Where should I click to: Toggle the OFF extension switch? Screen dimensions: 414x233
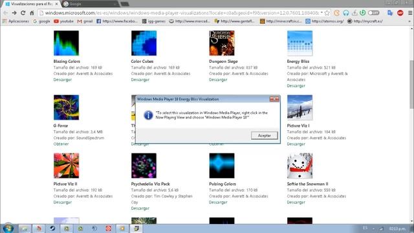coord(374,13)
